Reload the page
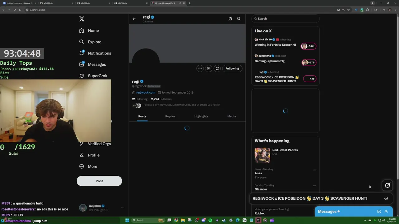Image resolution: width=399 pixels, height=224 pixels. pos(14,10)
